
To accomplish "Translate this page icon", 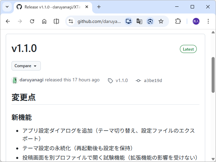I will (x=139, y=21).
